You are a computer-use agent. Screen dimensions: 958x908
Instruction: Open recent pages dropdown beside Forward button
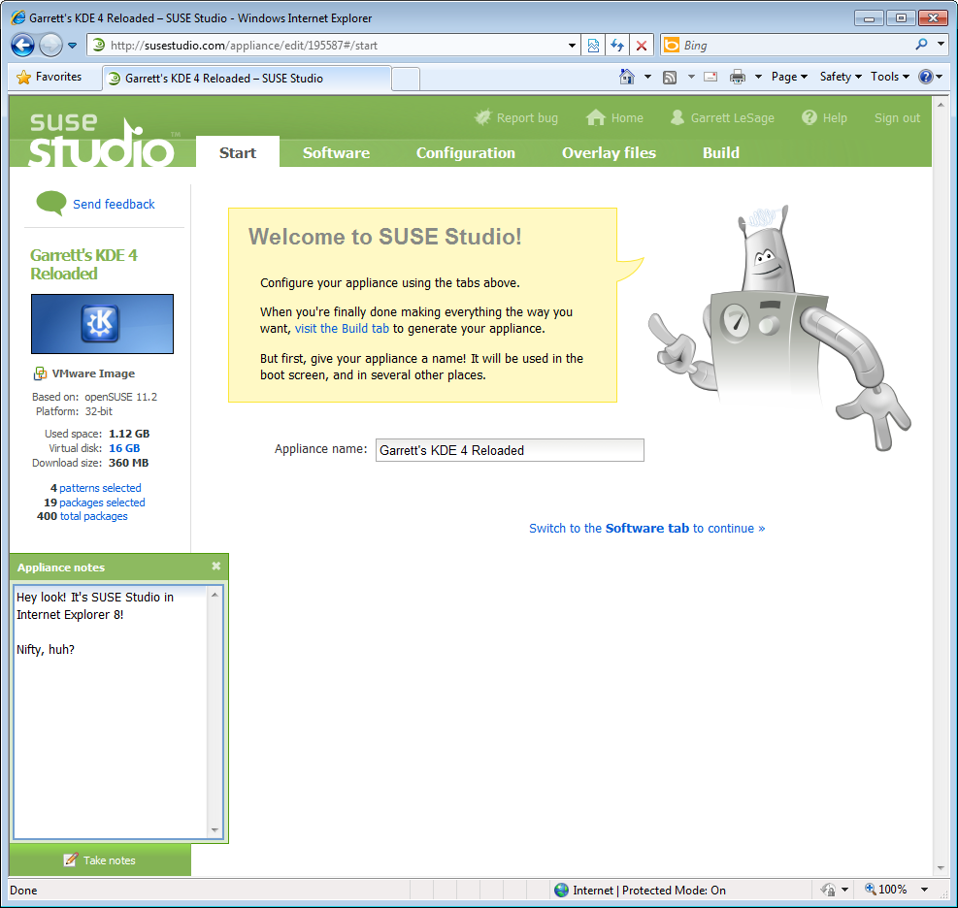click(x=72, y=46)
